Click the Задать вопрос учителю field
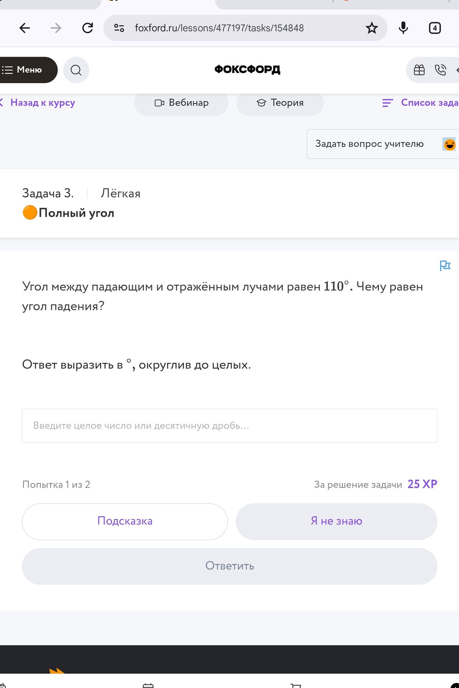This screenshot has width=459, height=688. pyautogui.click(x=383, y=144)
